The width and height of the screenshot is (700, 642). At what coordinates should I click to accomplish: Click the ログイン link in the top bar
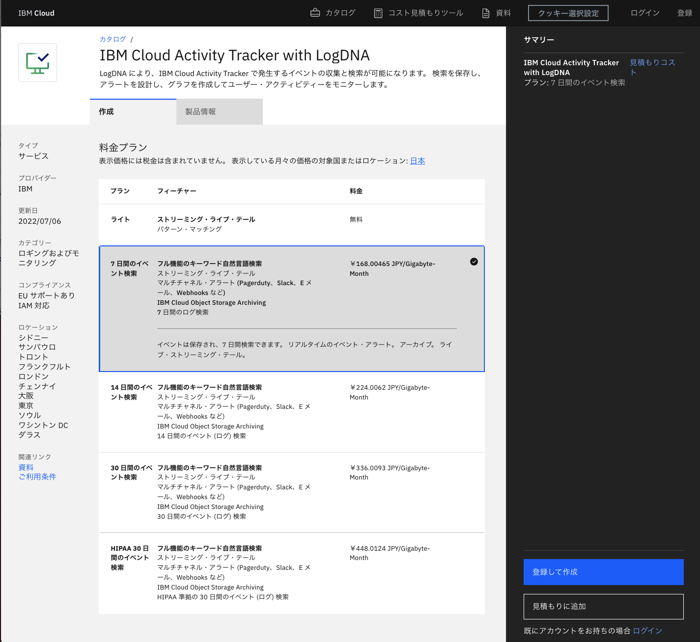click(644, 13)
